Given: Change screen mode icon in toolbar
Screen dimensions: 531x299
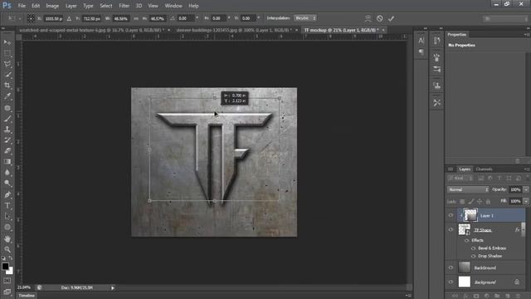Looking at the screenshot, I should coord(7,292).
